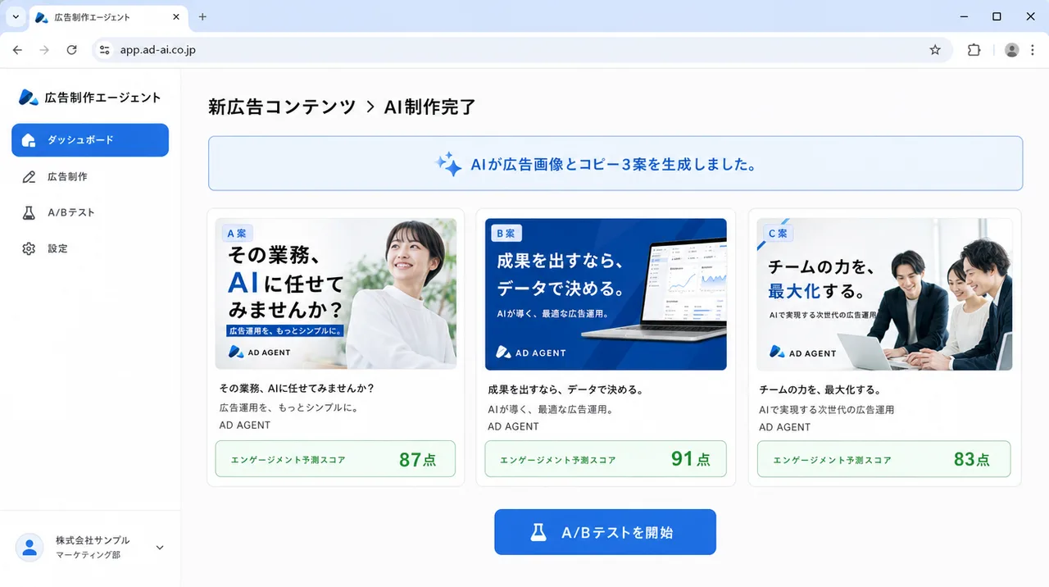This screenshot has height=587, width=1049.
Task: Click the flask icon inside the A/Bテストを開始 button
Action: click(x=538, y=532)
